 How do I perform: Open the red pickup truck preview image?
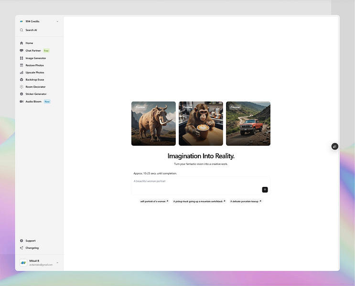tap(248, 123)
